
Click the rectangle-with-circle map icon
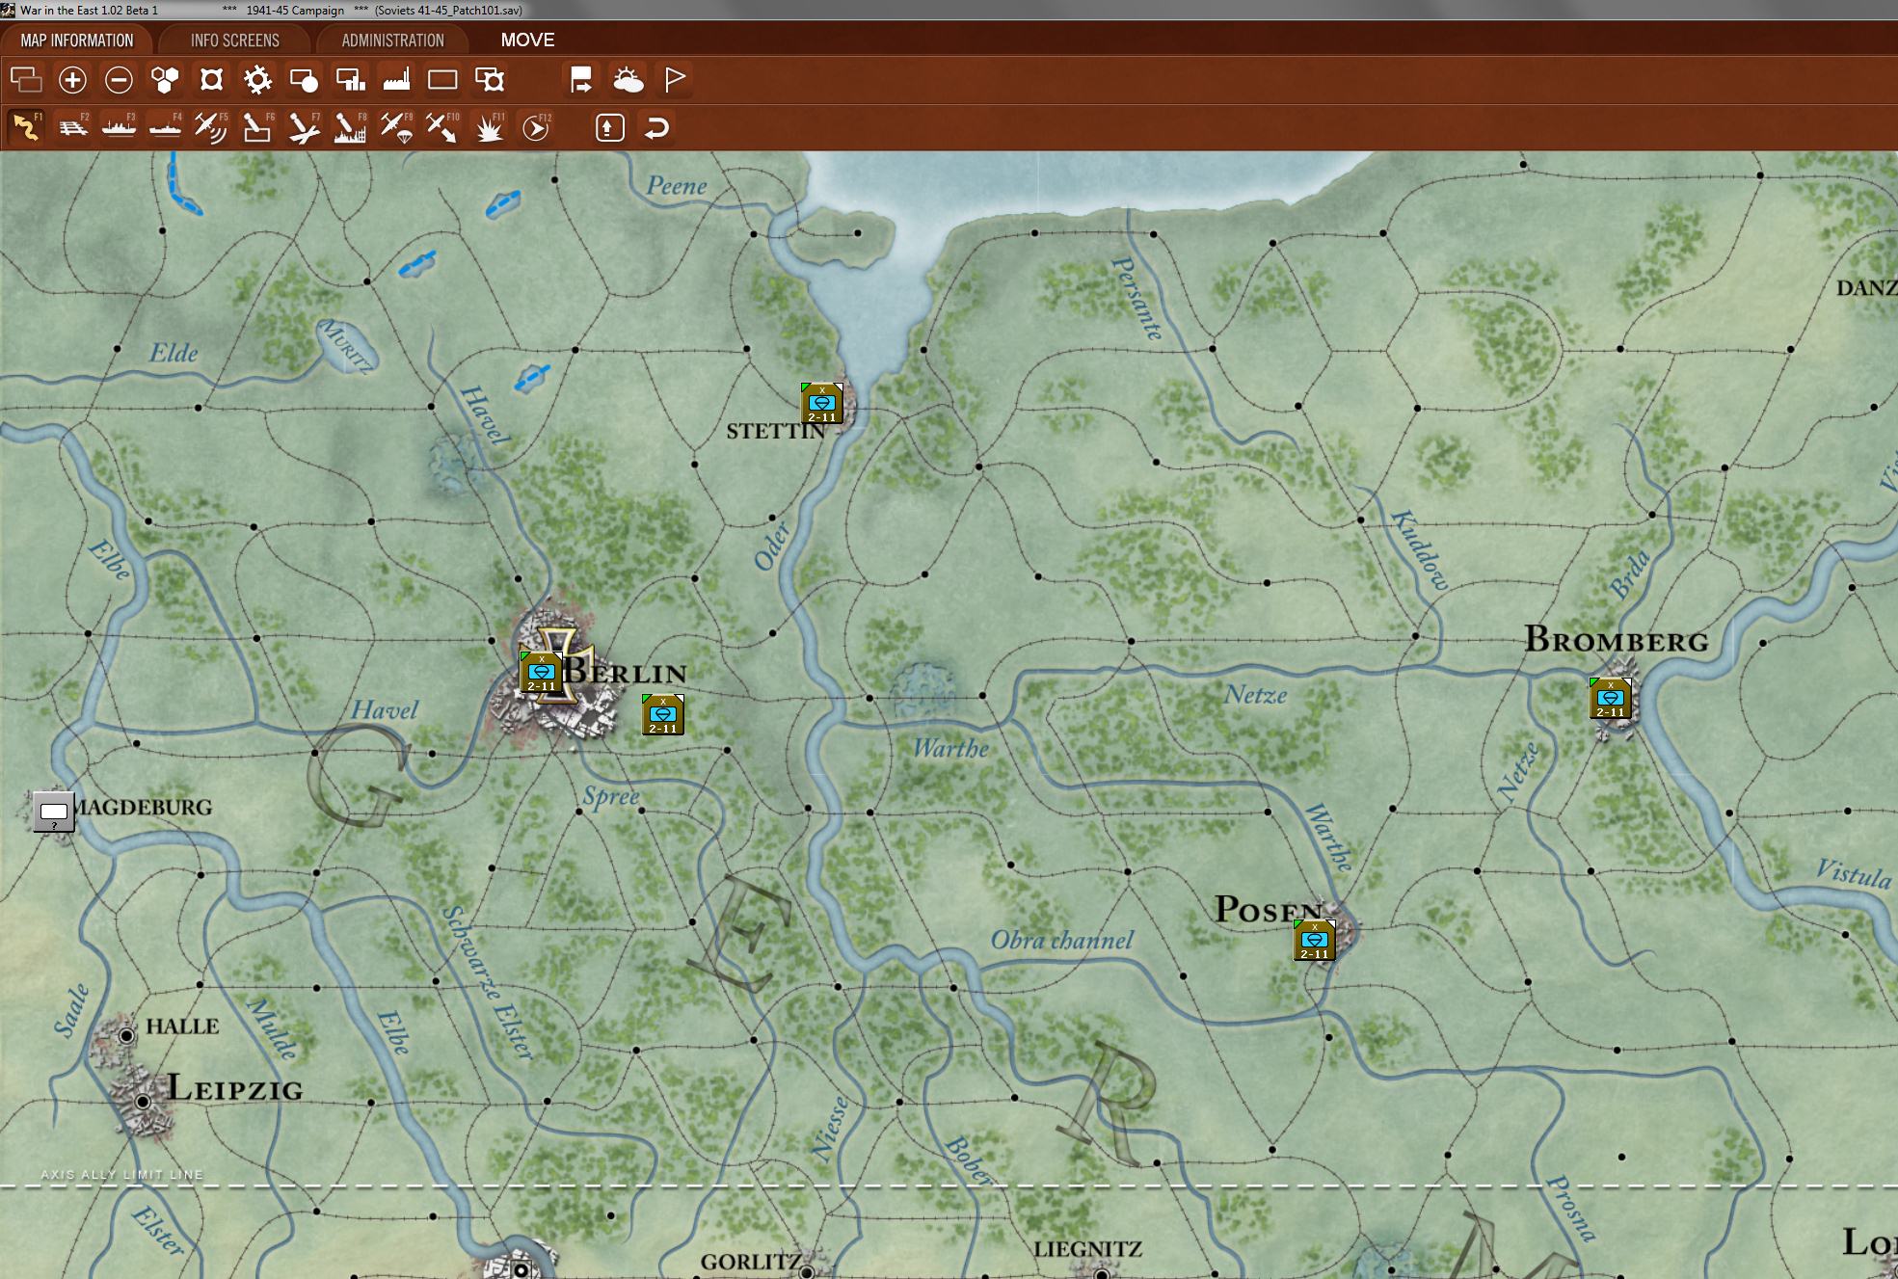click(x=304, y=79)
